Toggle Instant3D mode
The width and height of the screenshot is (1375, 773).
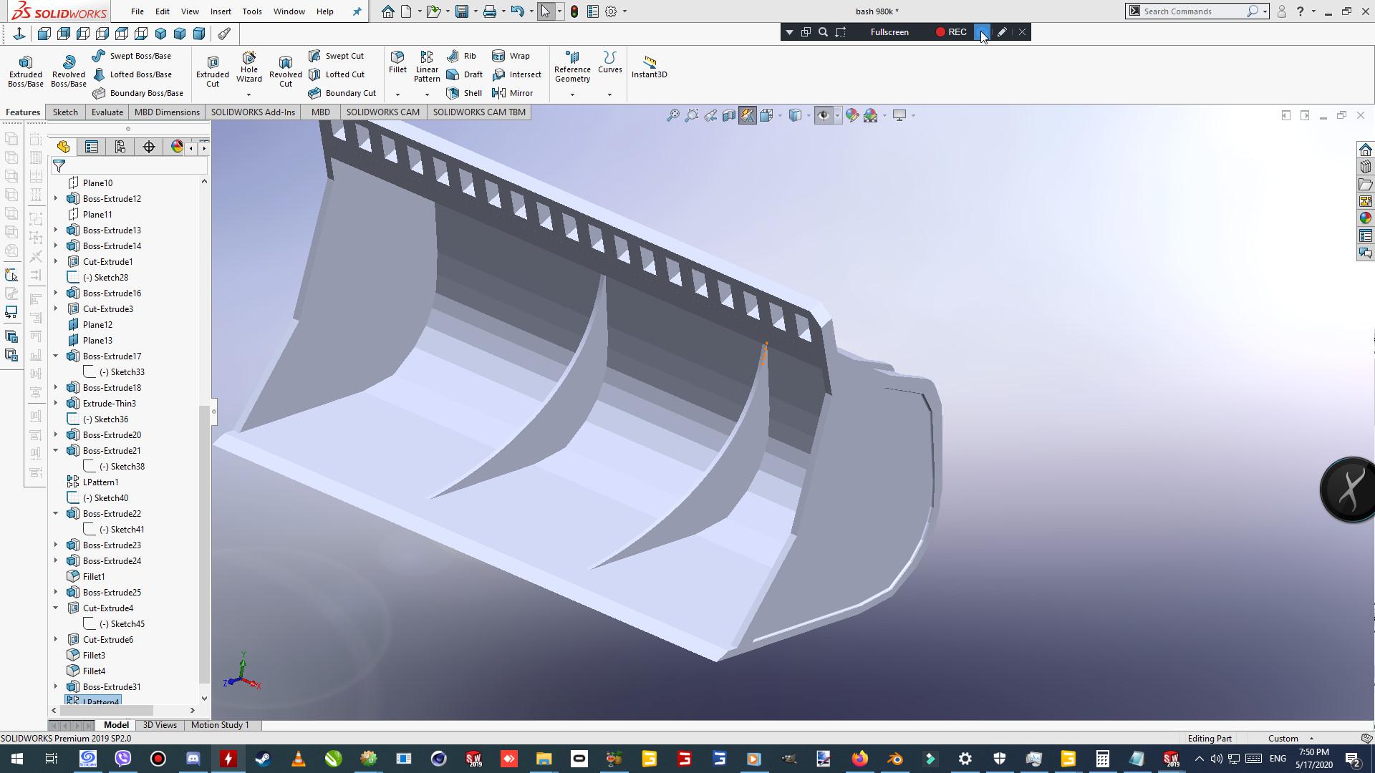pos(649,67)
